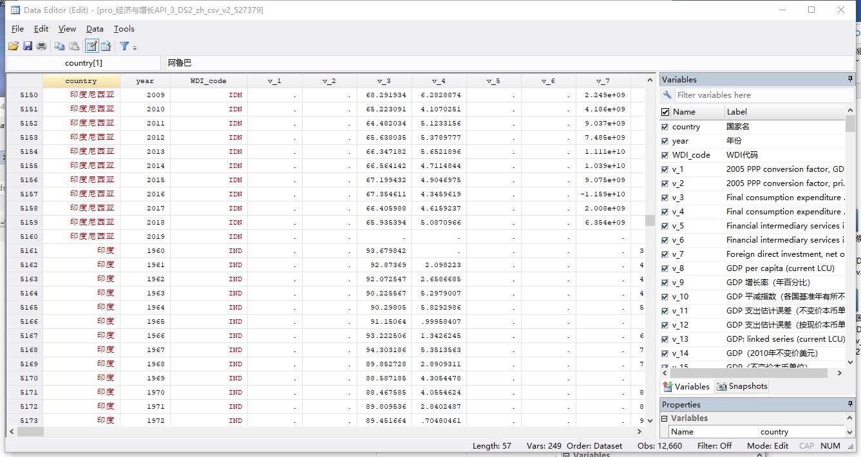The height and width of the screenshot is (457, 861).
Task: Click the wrench icon beside variable filter
Action: 667,95
